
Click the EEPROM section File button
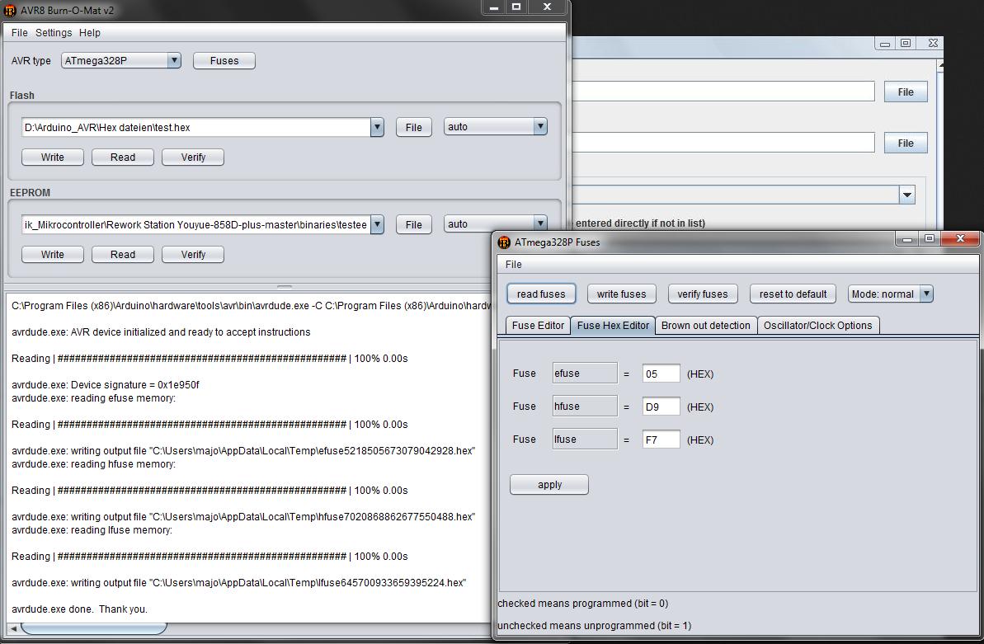pyautogui.click(x=413, y=225)
